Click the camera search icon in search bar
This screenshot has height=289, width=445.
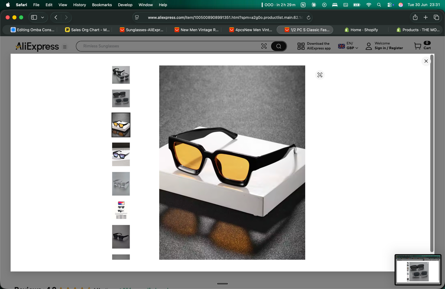coord(264,46)
